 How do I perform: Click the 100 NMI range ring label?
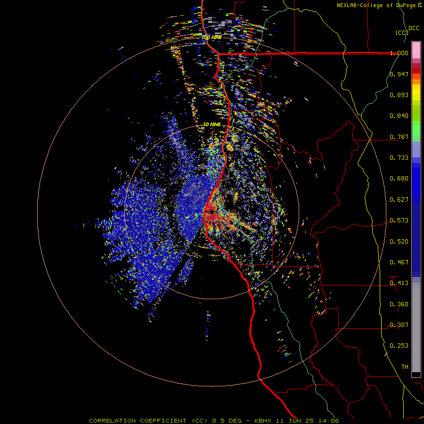[212, 37]
